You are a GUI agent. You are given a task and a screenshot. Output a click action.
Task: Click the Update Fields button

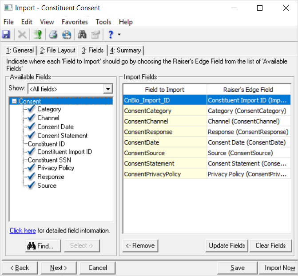pos(227,245)
